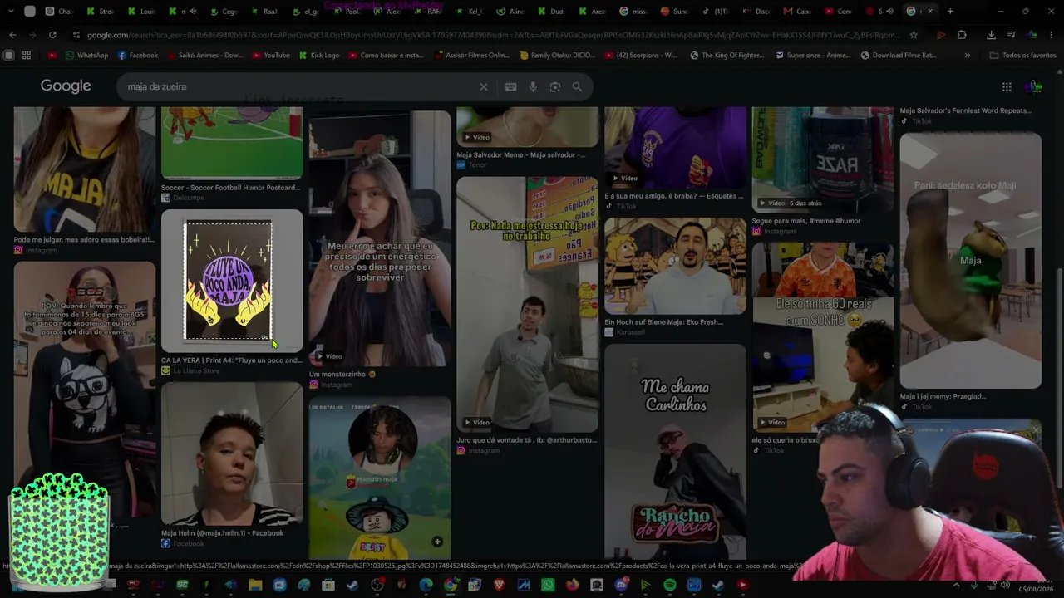1064x598 pixels.
Task: Click in the maja da zueira search field
Action: click(x=299, y=86)
